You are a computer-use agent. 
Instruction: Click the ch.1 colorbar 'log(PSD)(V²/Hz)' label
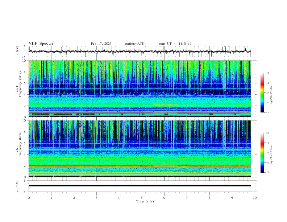271,95
